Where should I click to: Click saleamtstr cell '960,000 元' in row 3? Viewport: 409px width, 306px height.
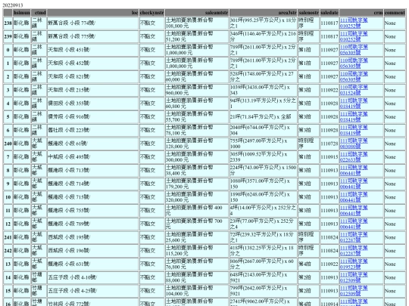tap(197, 90)
